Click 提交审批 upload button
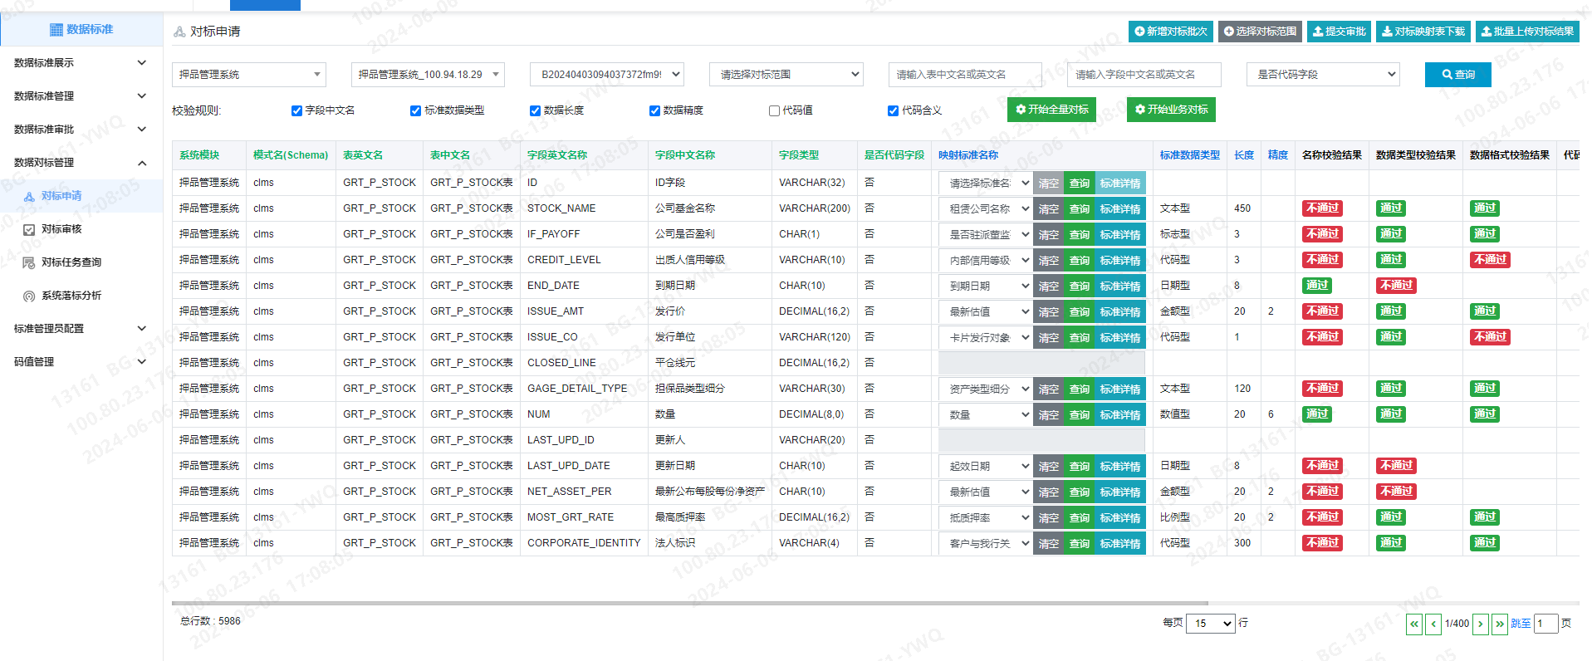The image size is (1592, 661). click(1339, 32)
